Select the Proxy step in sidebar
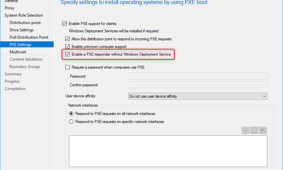283x170 pixels. pos(9,8)
